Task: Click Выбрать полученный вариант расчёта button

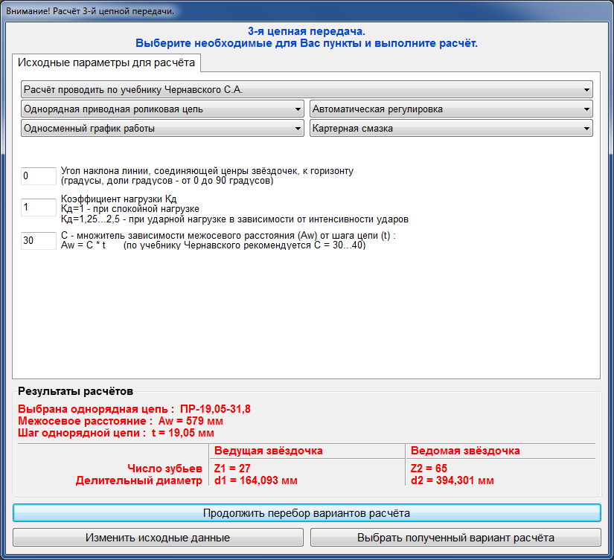Action: point(455,537)
